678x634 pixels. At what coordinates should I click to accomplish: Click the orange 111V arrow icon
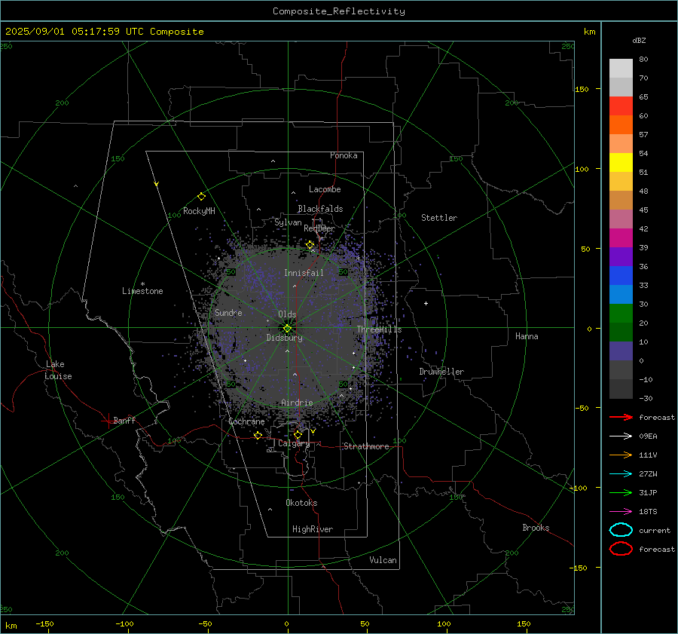click(621, 455)
